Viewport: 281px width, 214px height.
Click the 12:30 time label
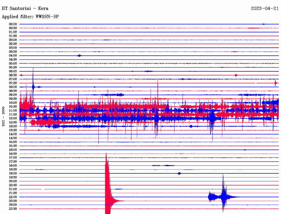point(13,122)
